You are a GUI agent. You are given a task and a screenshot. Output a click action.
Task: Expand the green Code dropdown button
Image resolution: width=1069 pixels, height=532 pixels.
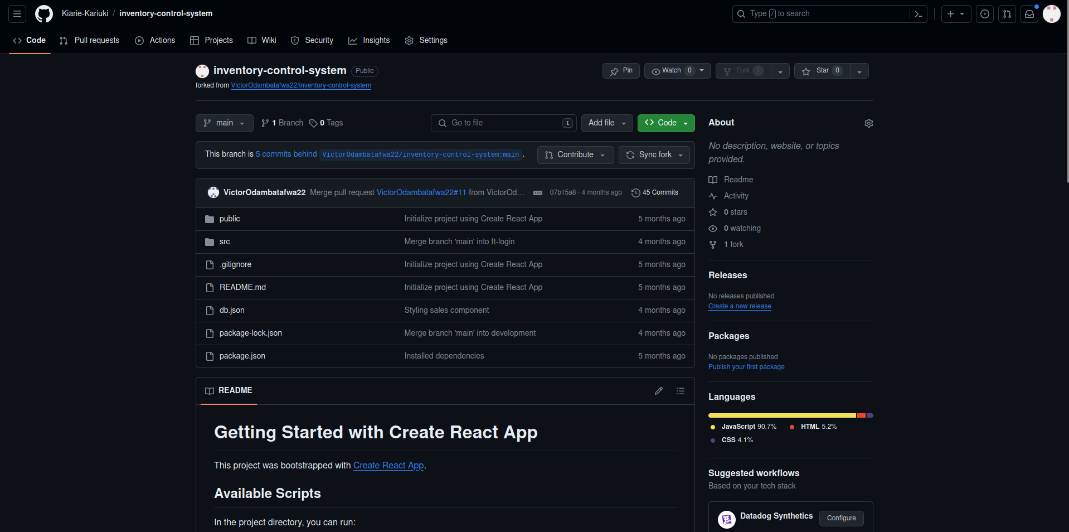coord(666,123)
